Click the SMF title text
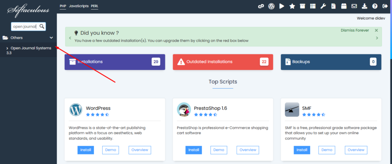The height and width of the screenshot is (164, 392). (x=307, y=108)
